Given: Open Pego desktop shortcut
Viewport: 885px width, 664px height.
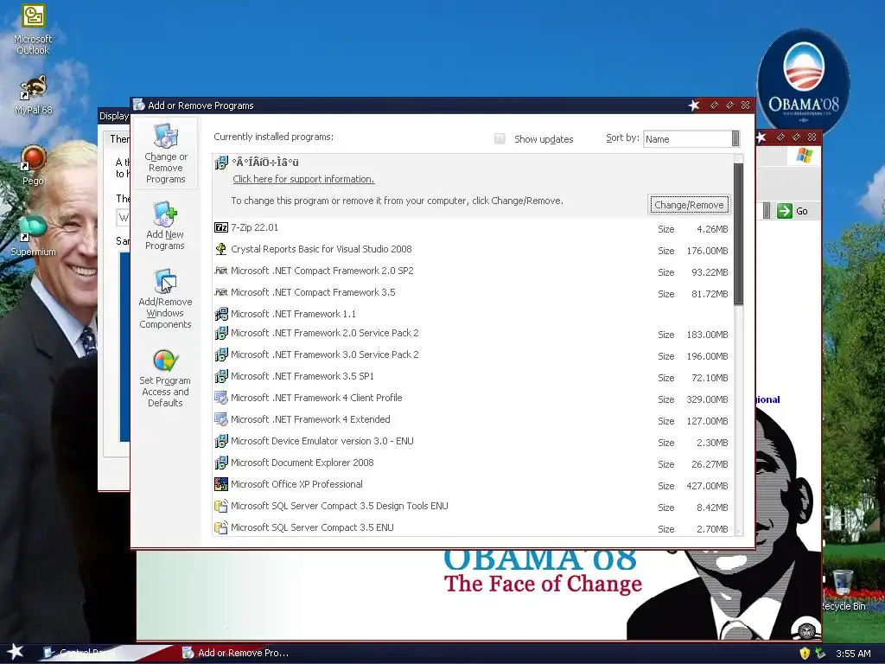Looking at the screenshot, I should 34,165.
